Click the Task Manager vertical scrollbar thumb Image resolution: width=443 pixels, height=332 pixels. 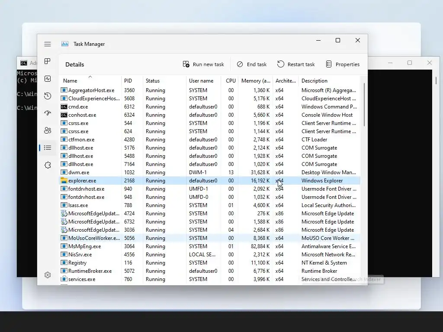tap(364, 105)
